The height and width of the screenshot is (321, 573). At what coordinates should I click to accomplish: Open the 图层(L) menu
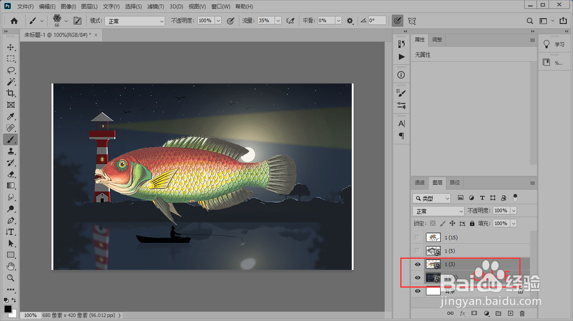90,7
